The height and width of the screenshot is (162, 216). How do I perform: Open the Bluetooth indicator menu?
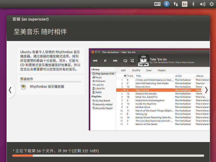(x=193, y=4)
